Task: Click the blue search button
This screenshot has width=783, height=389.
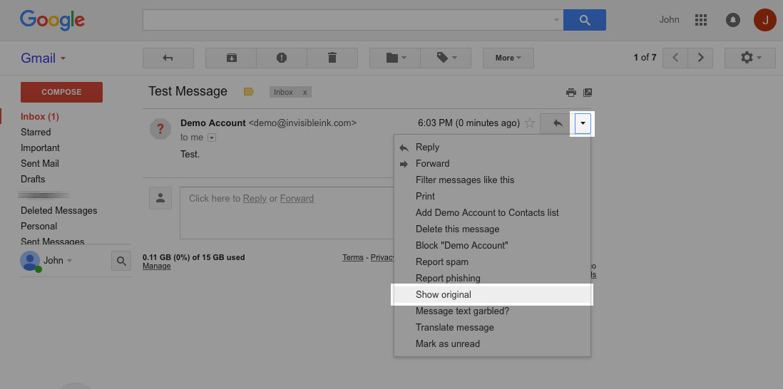Action: click(584, 20)
